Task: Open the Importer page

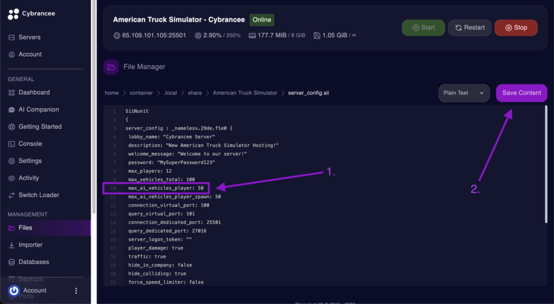Action: tap(30, 244)
